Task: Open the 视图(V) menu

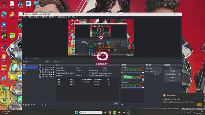Action: click(x=36, y=17)
